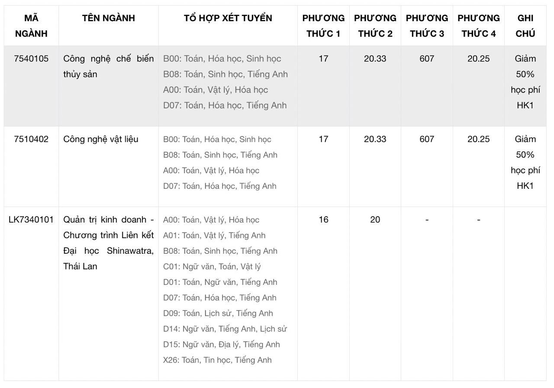This screenshot has width=554, height=388.
Task: Select the PHƯƠNG THỨC 1 column header
Action: point(323,26)
